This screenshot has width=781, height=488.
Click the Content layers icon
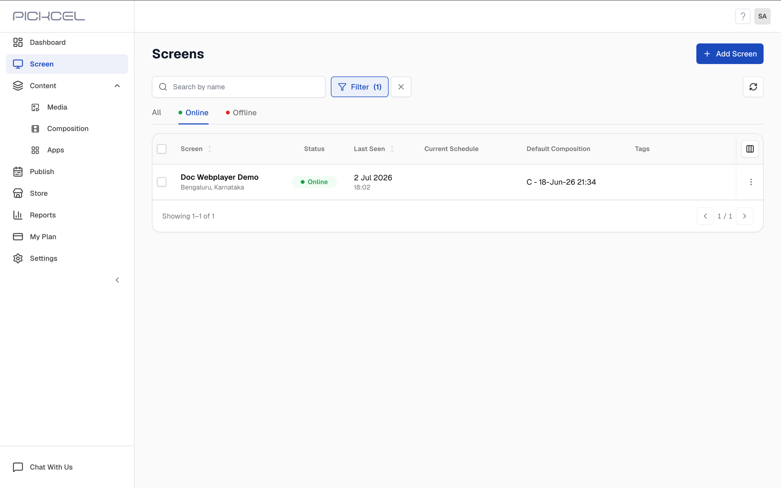click(x=18, y=85)
